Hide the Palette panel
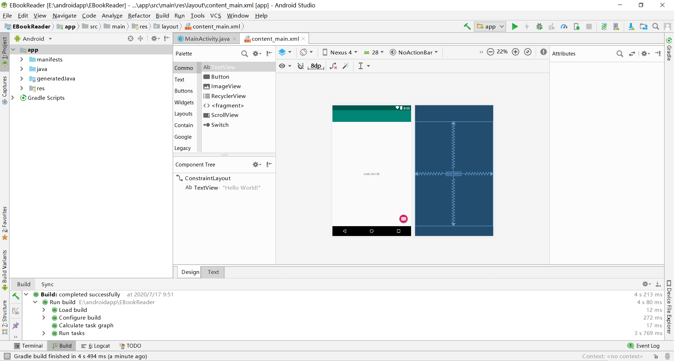 tap(269, 53)
